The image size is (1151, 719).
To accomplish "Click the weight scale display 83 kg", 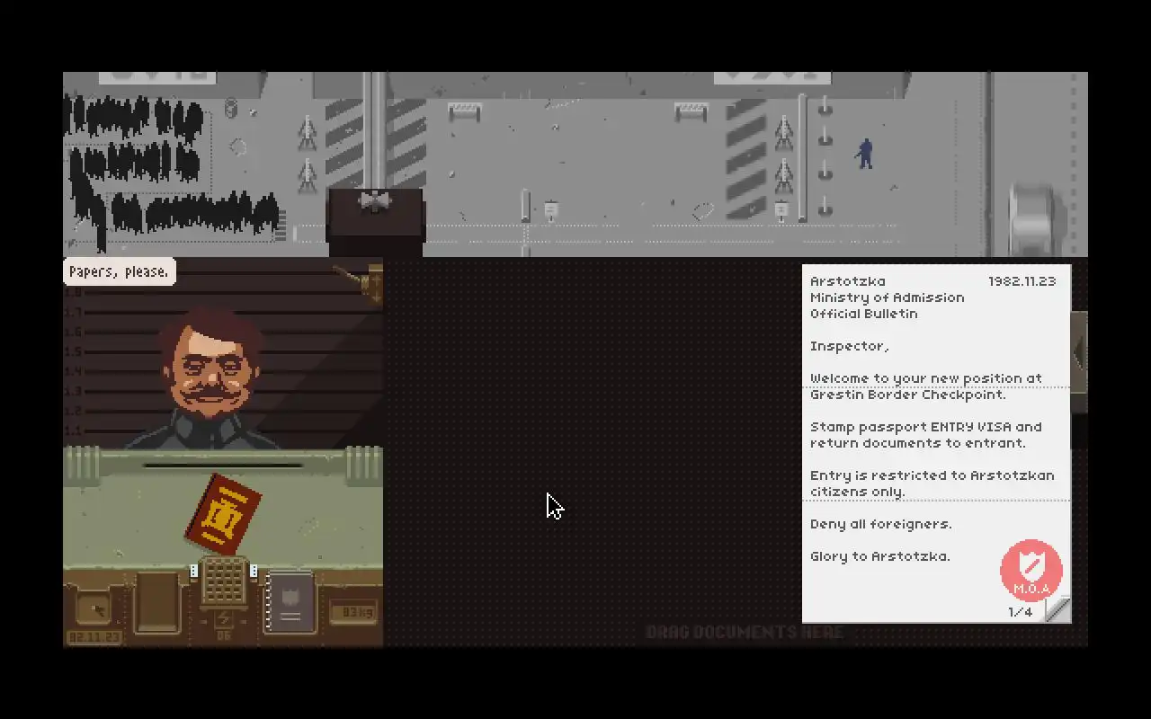I will tap(352, 612).
